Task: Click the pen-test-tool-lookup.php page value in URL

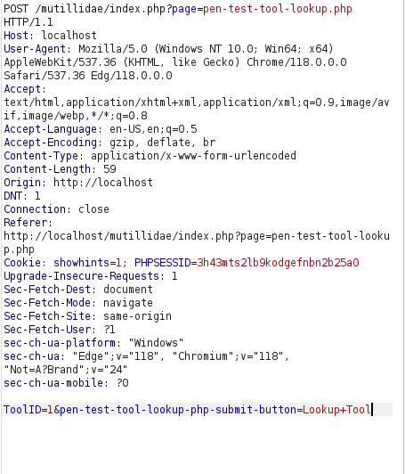Action: 278,9
